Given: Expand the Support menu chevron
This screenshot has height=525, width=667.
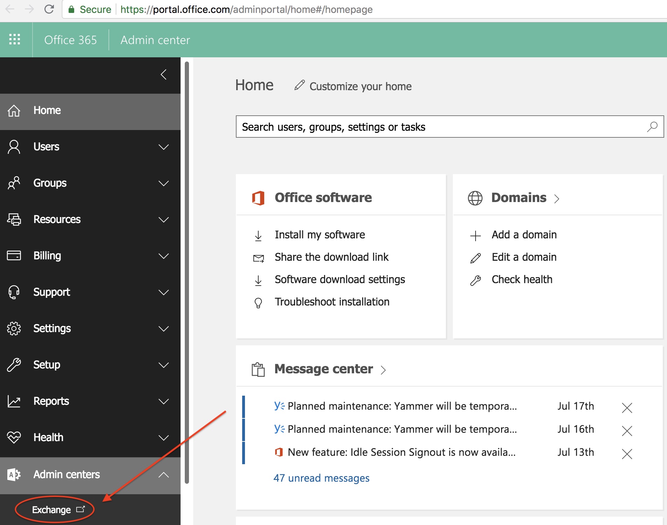Looking at the screenshot, I should click(163, 292).
